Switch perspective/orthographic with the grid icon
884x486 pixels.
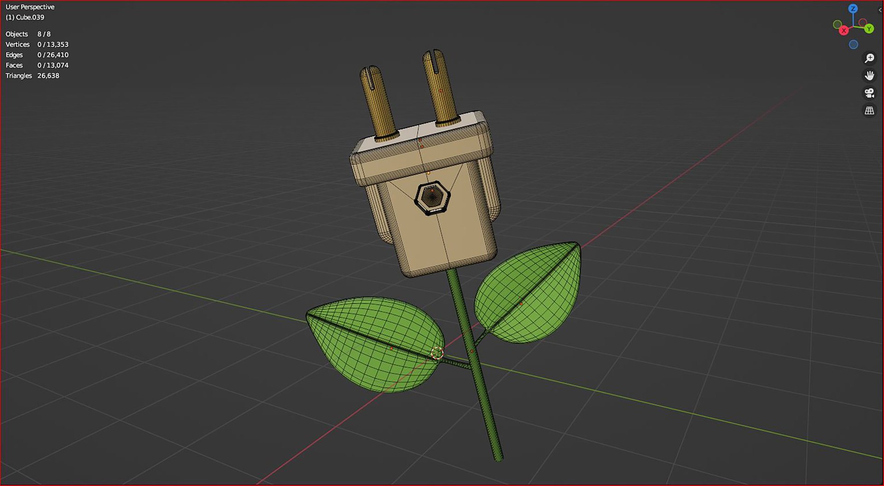click(869, 111)
